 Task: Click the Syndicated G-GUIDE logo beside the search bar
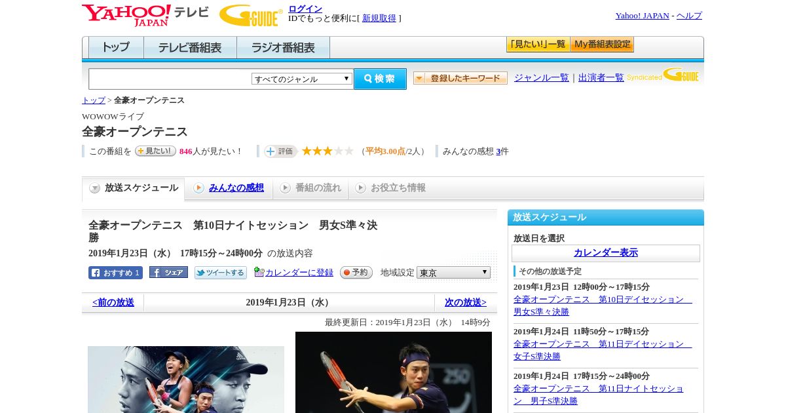point(664,75)
